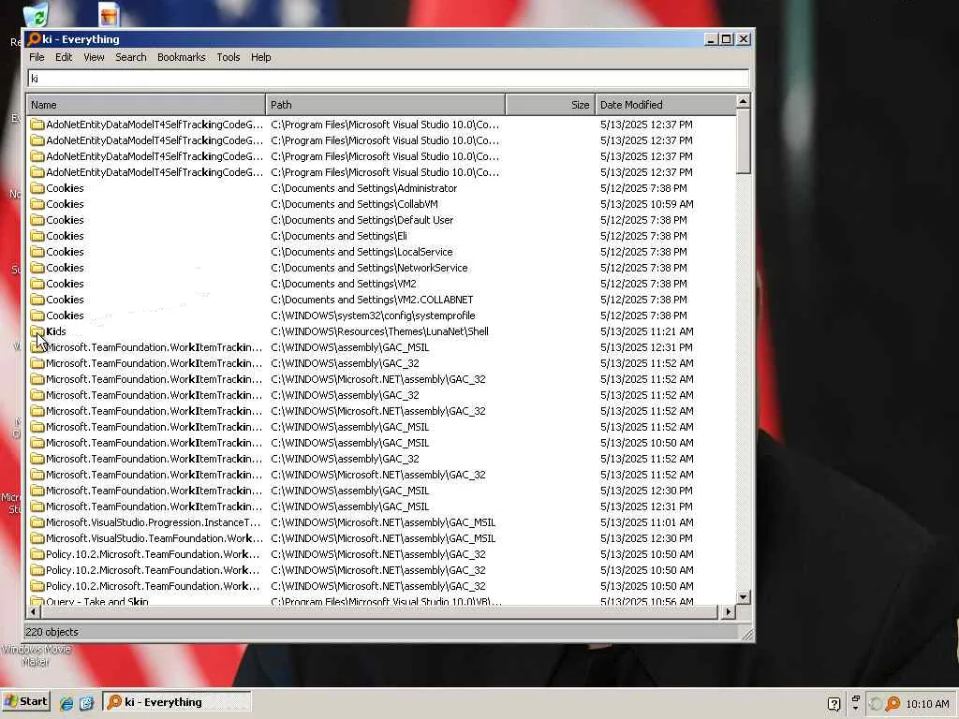Click path C:\Documents and Settings\Administrator

pyautogui.click(x=364, y=188)
